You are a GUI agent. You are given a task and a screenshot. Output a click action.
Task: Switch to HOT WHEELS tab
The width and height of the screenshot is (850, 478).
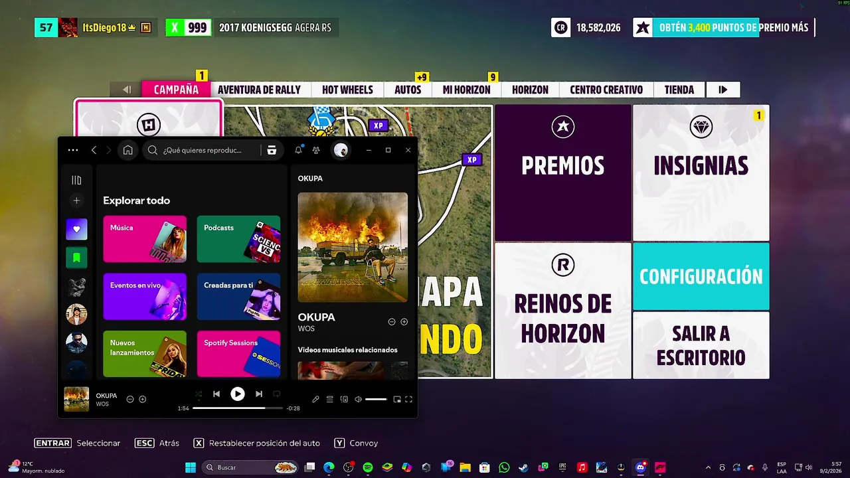click(x=347, y=90)
